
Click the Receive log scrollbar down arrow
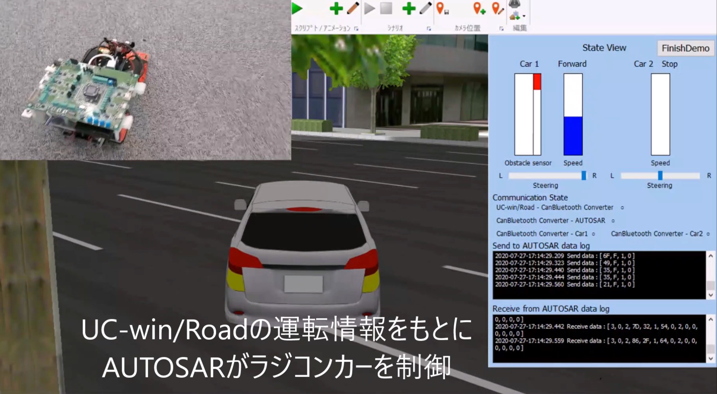coord(711,358)
